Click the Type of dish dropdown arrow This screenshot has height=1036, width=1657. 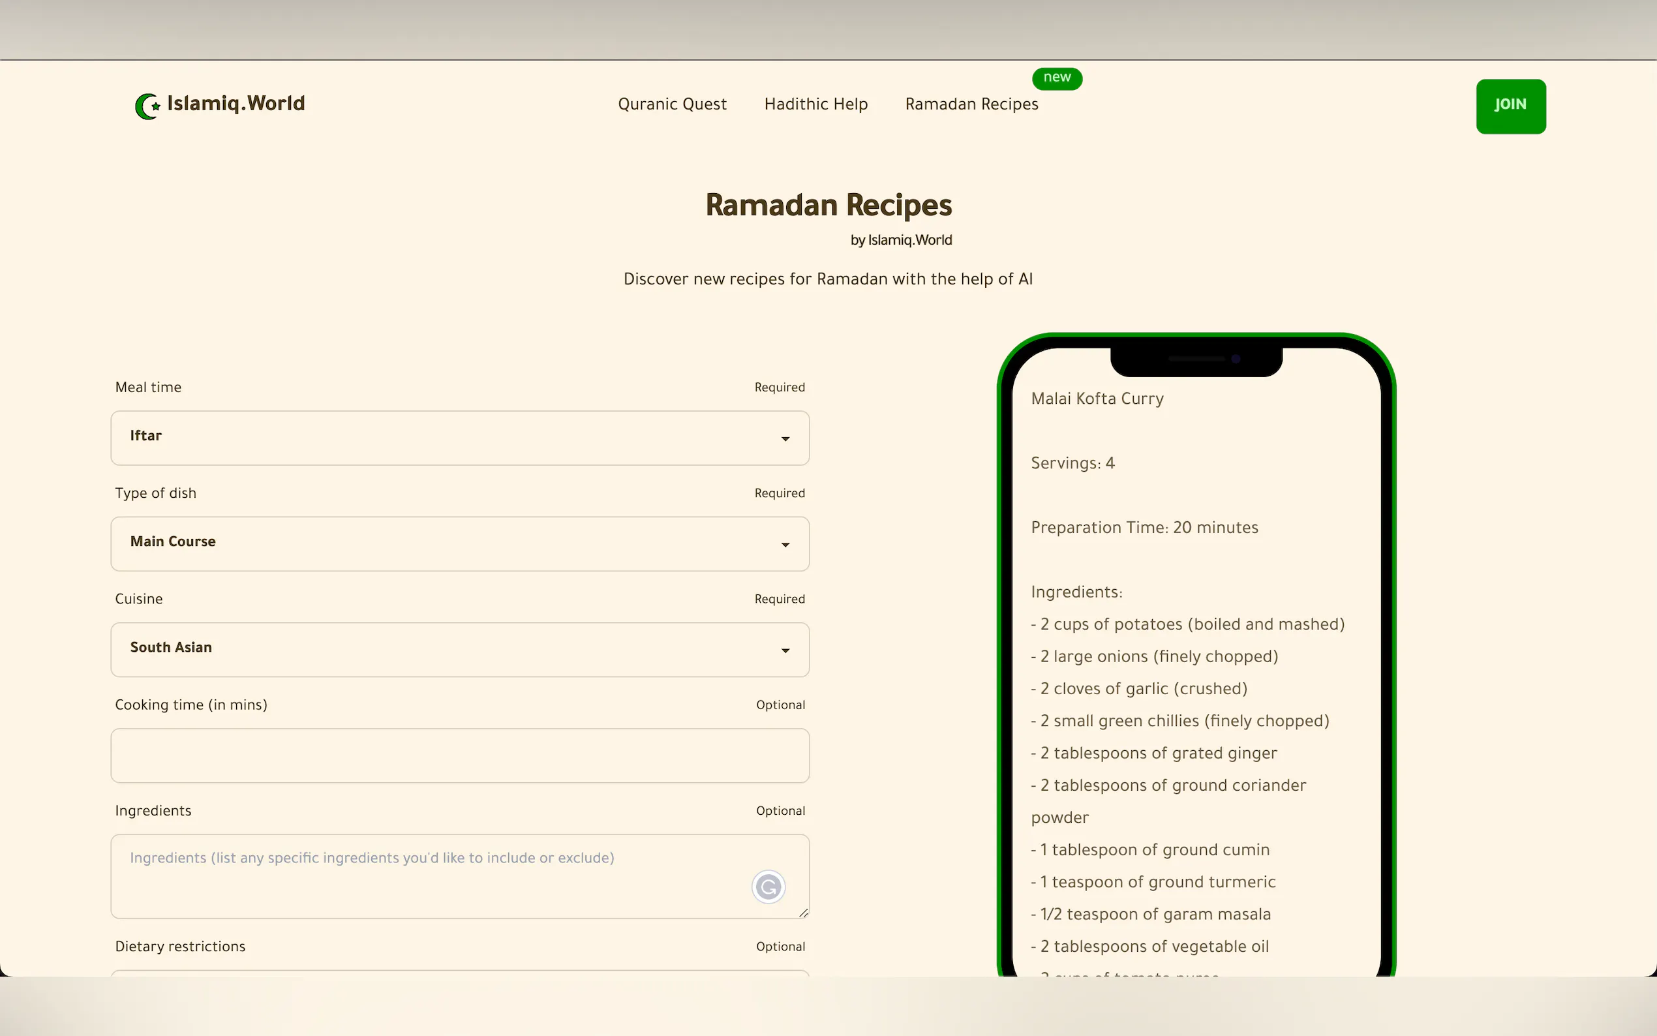[x=785, y=545]
